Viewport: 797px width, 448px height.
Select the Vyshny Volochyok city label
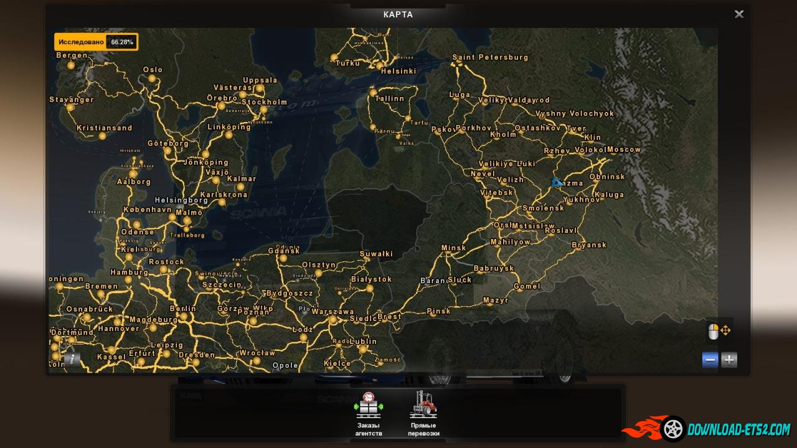[575, 113]
